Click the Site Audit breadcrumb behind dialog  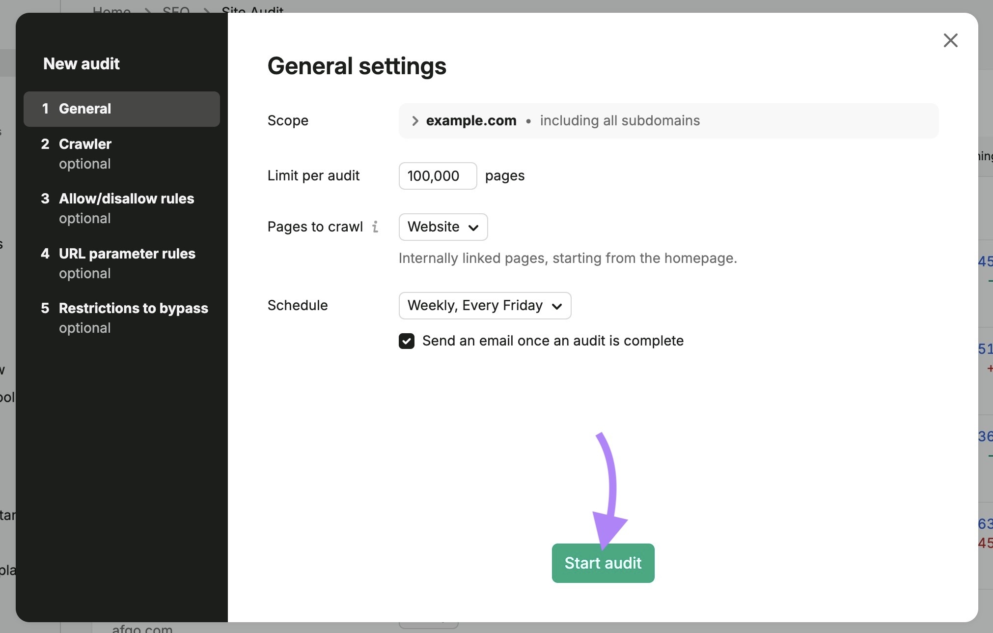tap(252, 9)
